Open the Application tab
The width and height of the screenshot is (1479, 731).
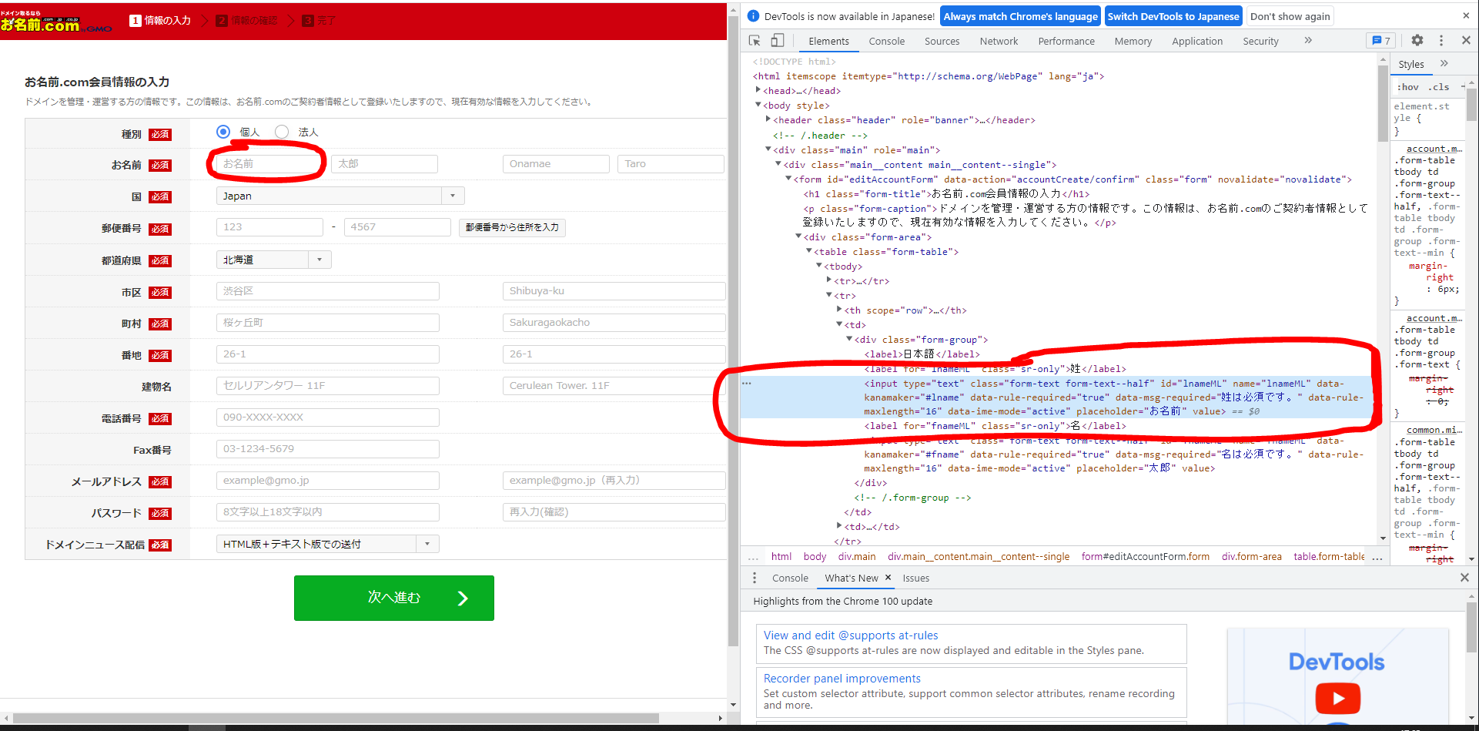[1197, 41]
